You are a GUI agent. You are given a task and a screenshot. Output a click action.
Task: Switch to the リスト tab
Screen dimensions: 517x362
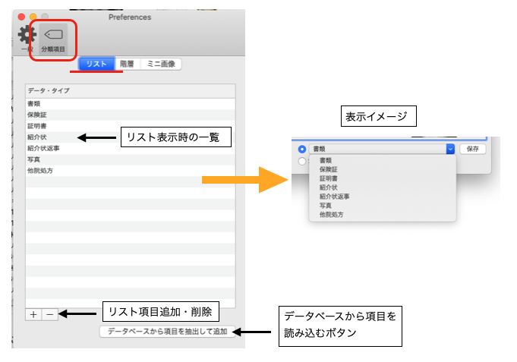(96, 65)
